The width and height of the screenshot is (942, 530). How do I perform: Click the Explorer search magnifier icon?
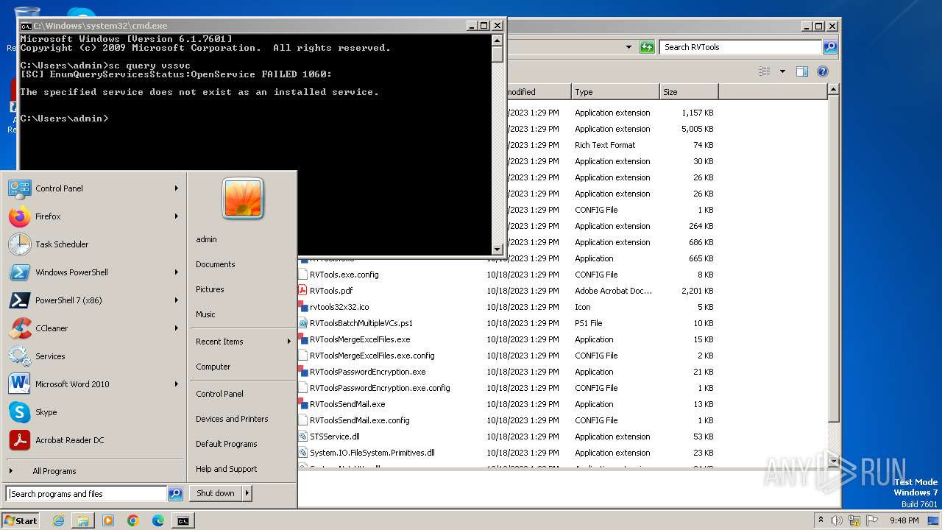coord(830,47)
